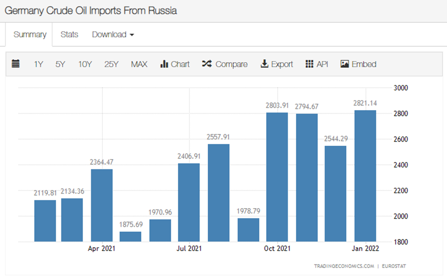The height and width of the screenshot is (279, 447).
Task: Open the EUROSTAT source link
Action: [393, 266]
